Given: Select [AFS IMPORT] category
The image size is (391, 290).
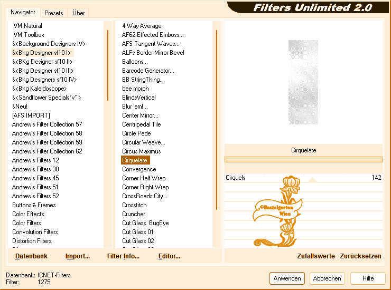Looking at the screenshot, I should coord(31,115).
